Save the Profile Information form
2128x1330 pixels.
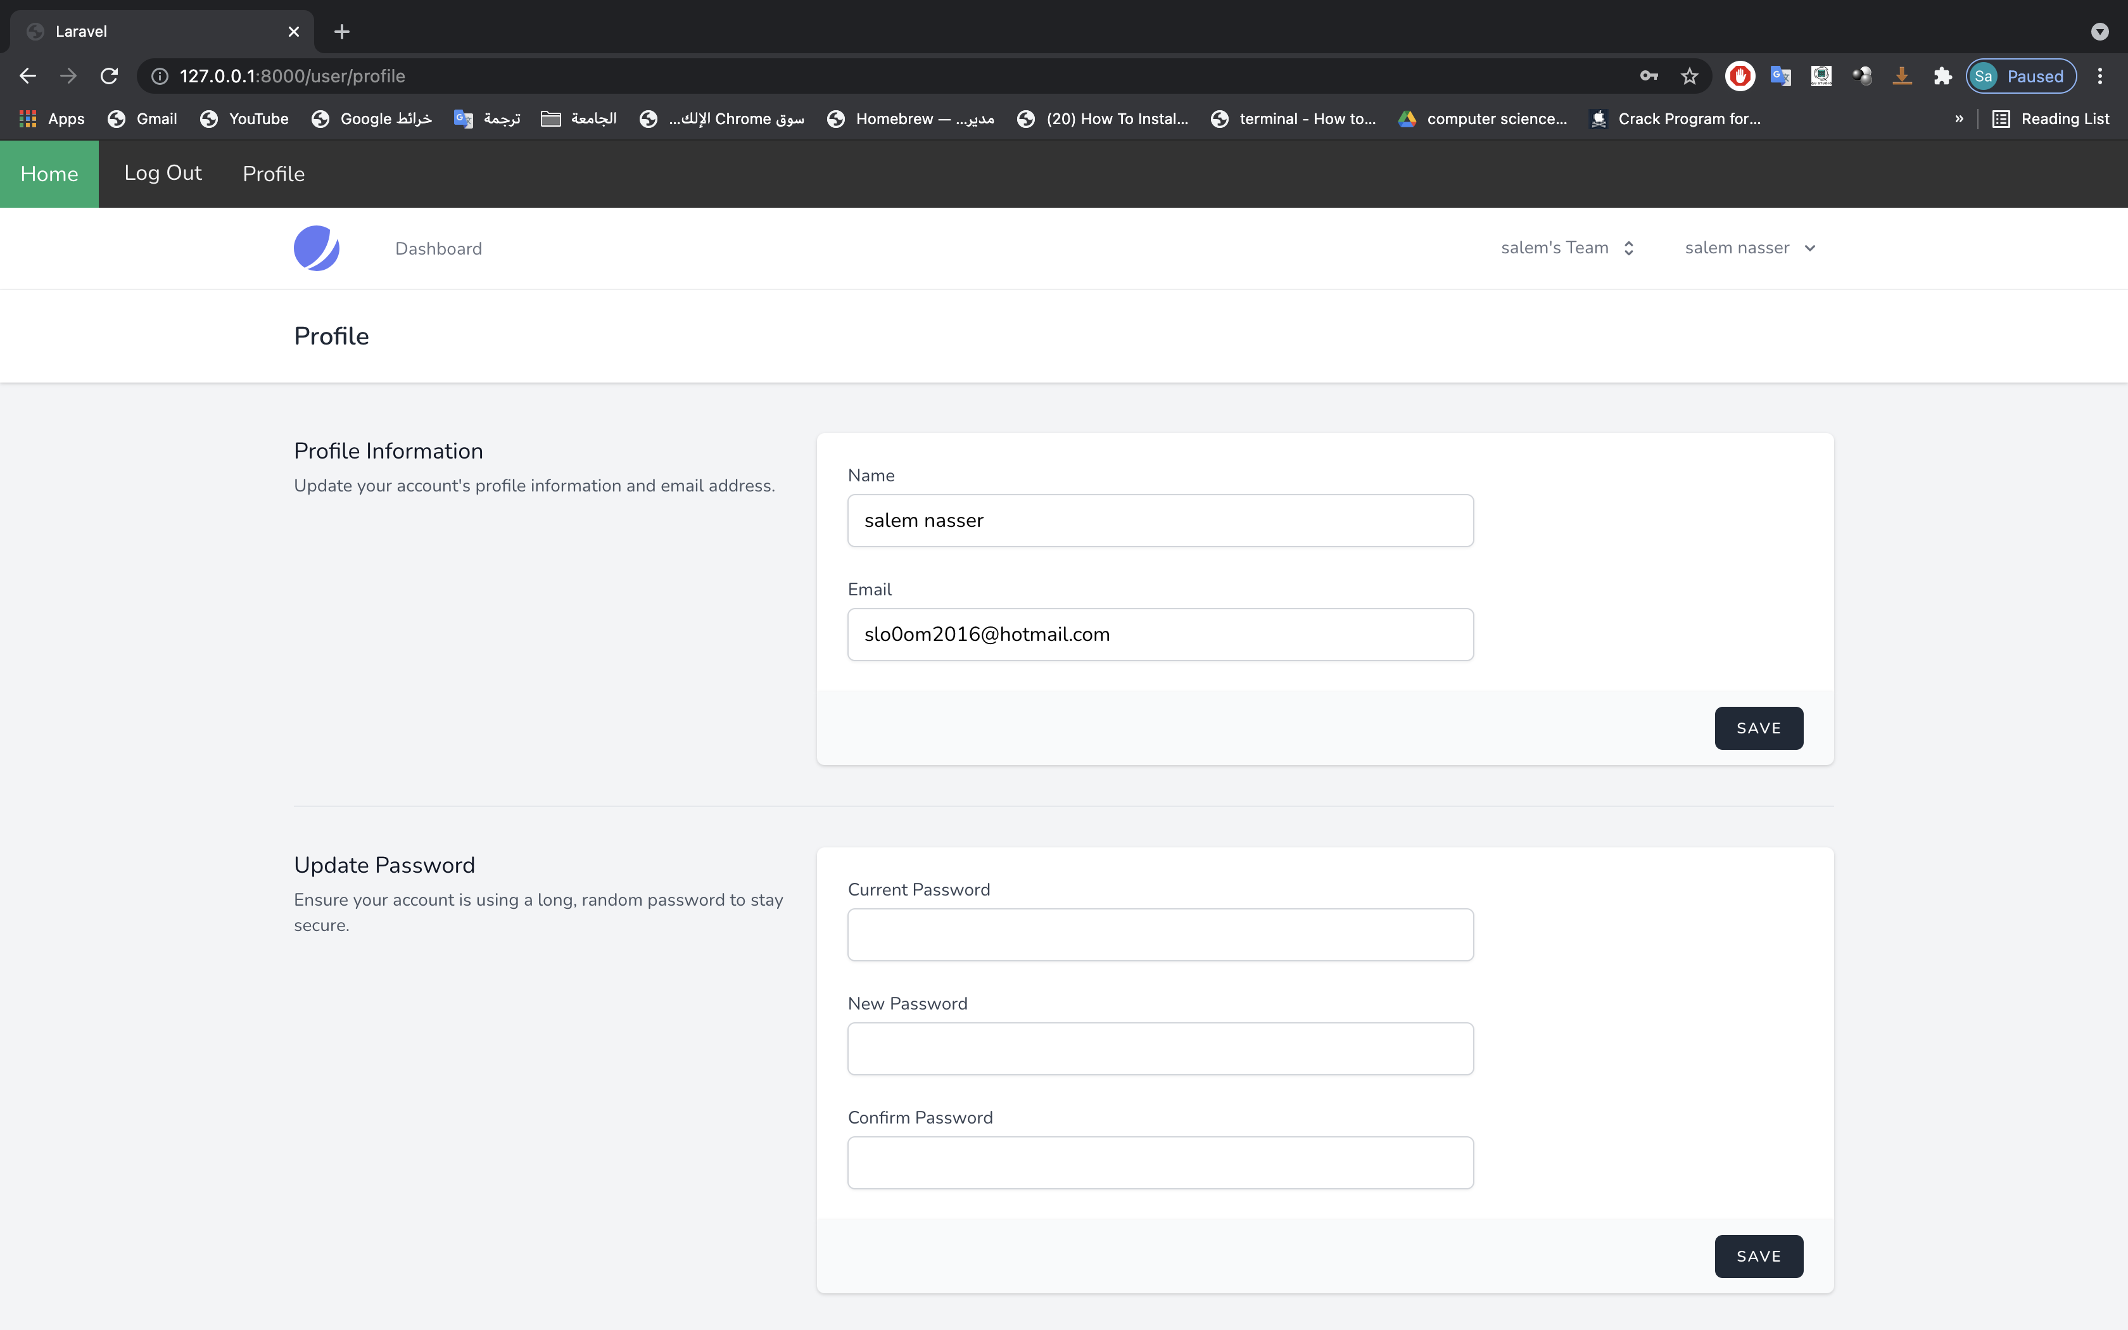point(1757,728)
